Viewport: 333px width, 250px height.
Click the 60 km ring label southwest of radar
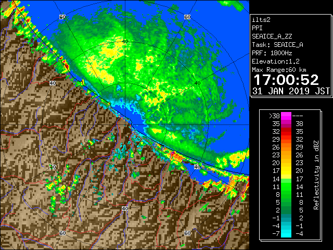point(62,233)
